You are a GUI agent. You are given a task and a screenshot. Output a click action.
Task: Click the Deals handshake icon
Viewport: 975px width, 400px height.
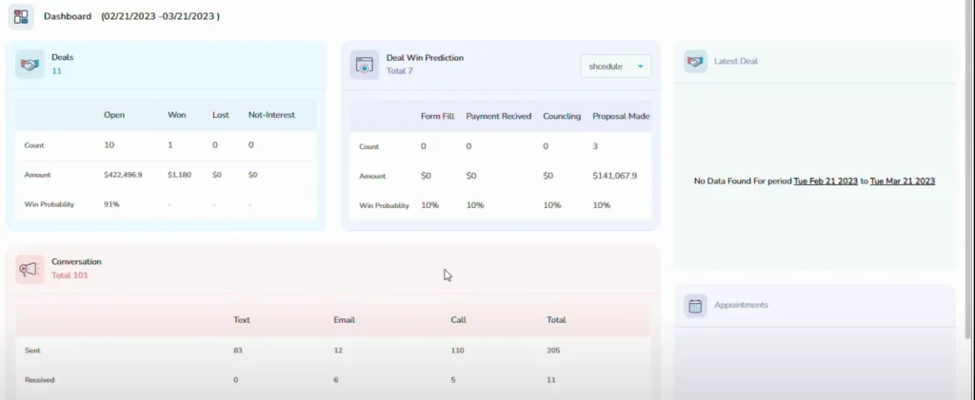tap(30, 65)
